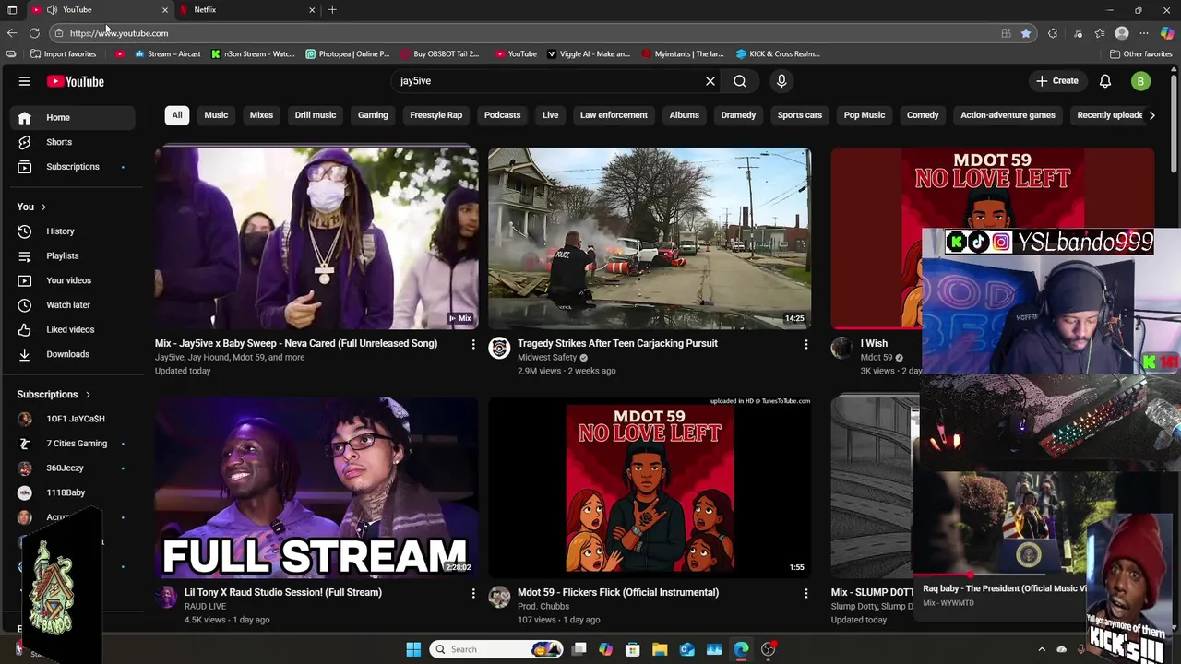Open Tragedy Strikes carjacking pursuit thumbnail

650,239
